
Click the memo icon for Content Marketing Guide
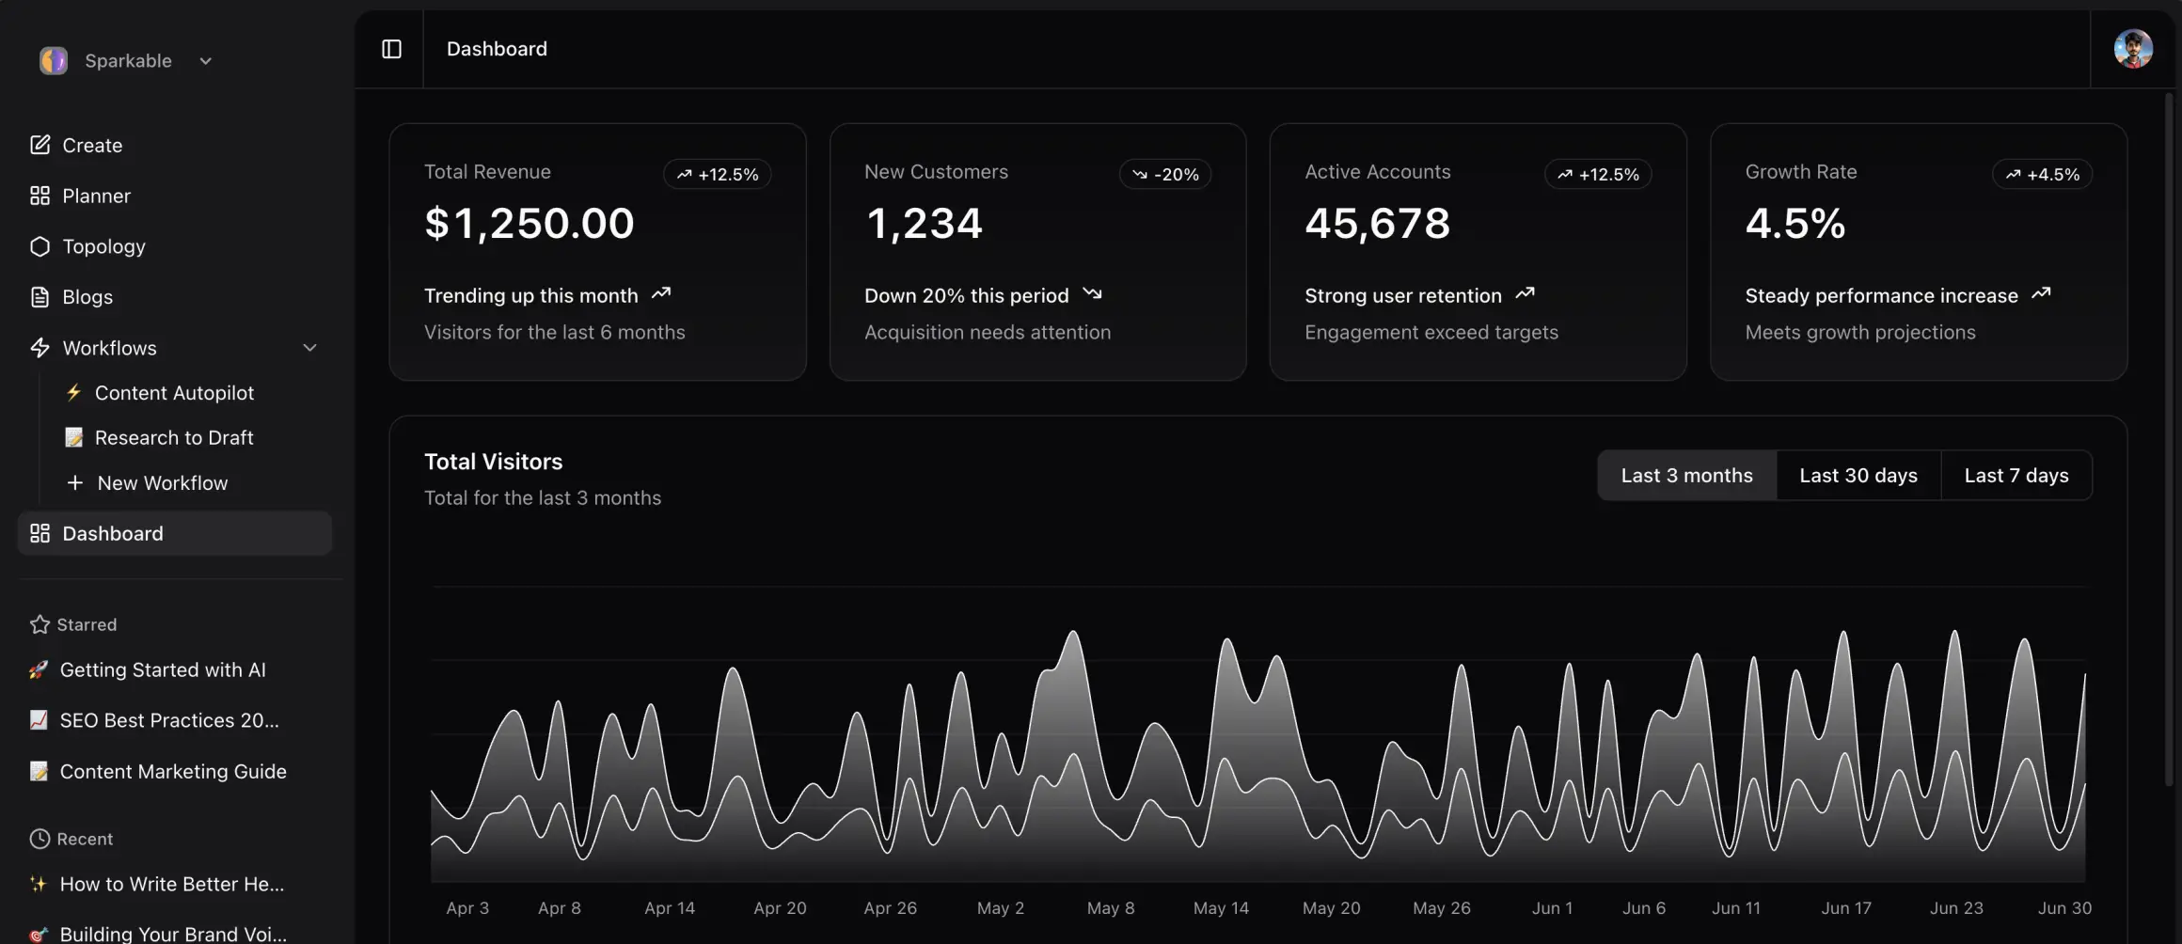(39, 771)
